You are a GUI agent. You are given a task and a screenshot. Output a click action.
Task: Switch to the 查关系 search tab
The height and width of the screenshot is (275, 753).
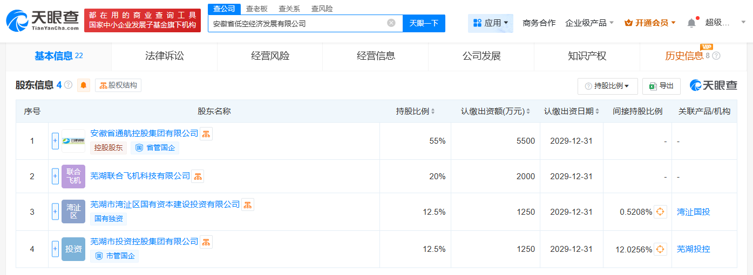[289, 9]
